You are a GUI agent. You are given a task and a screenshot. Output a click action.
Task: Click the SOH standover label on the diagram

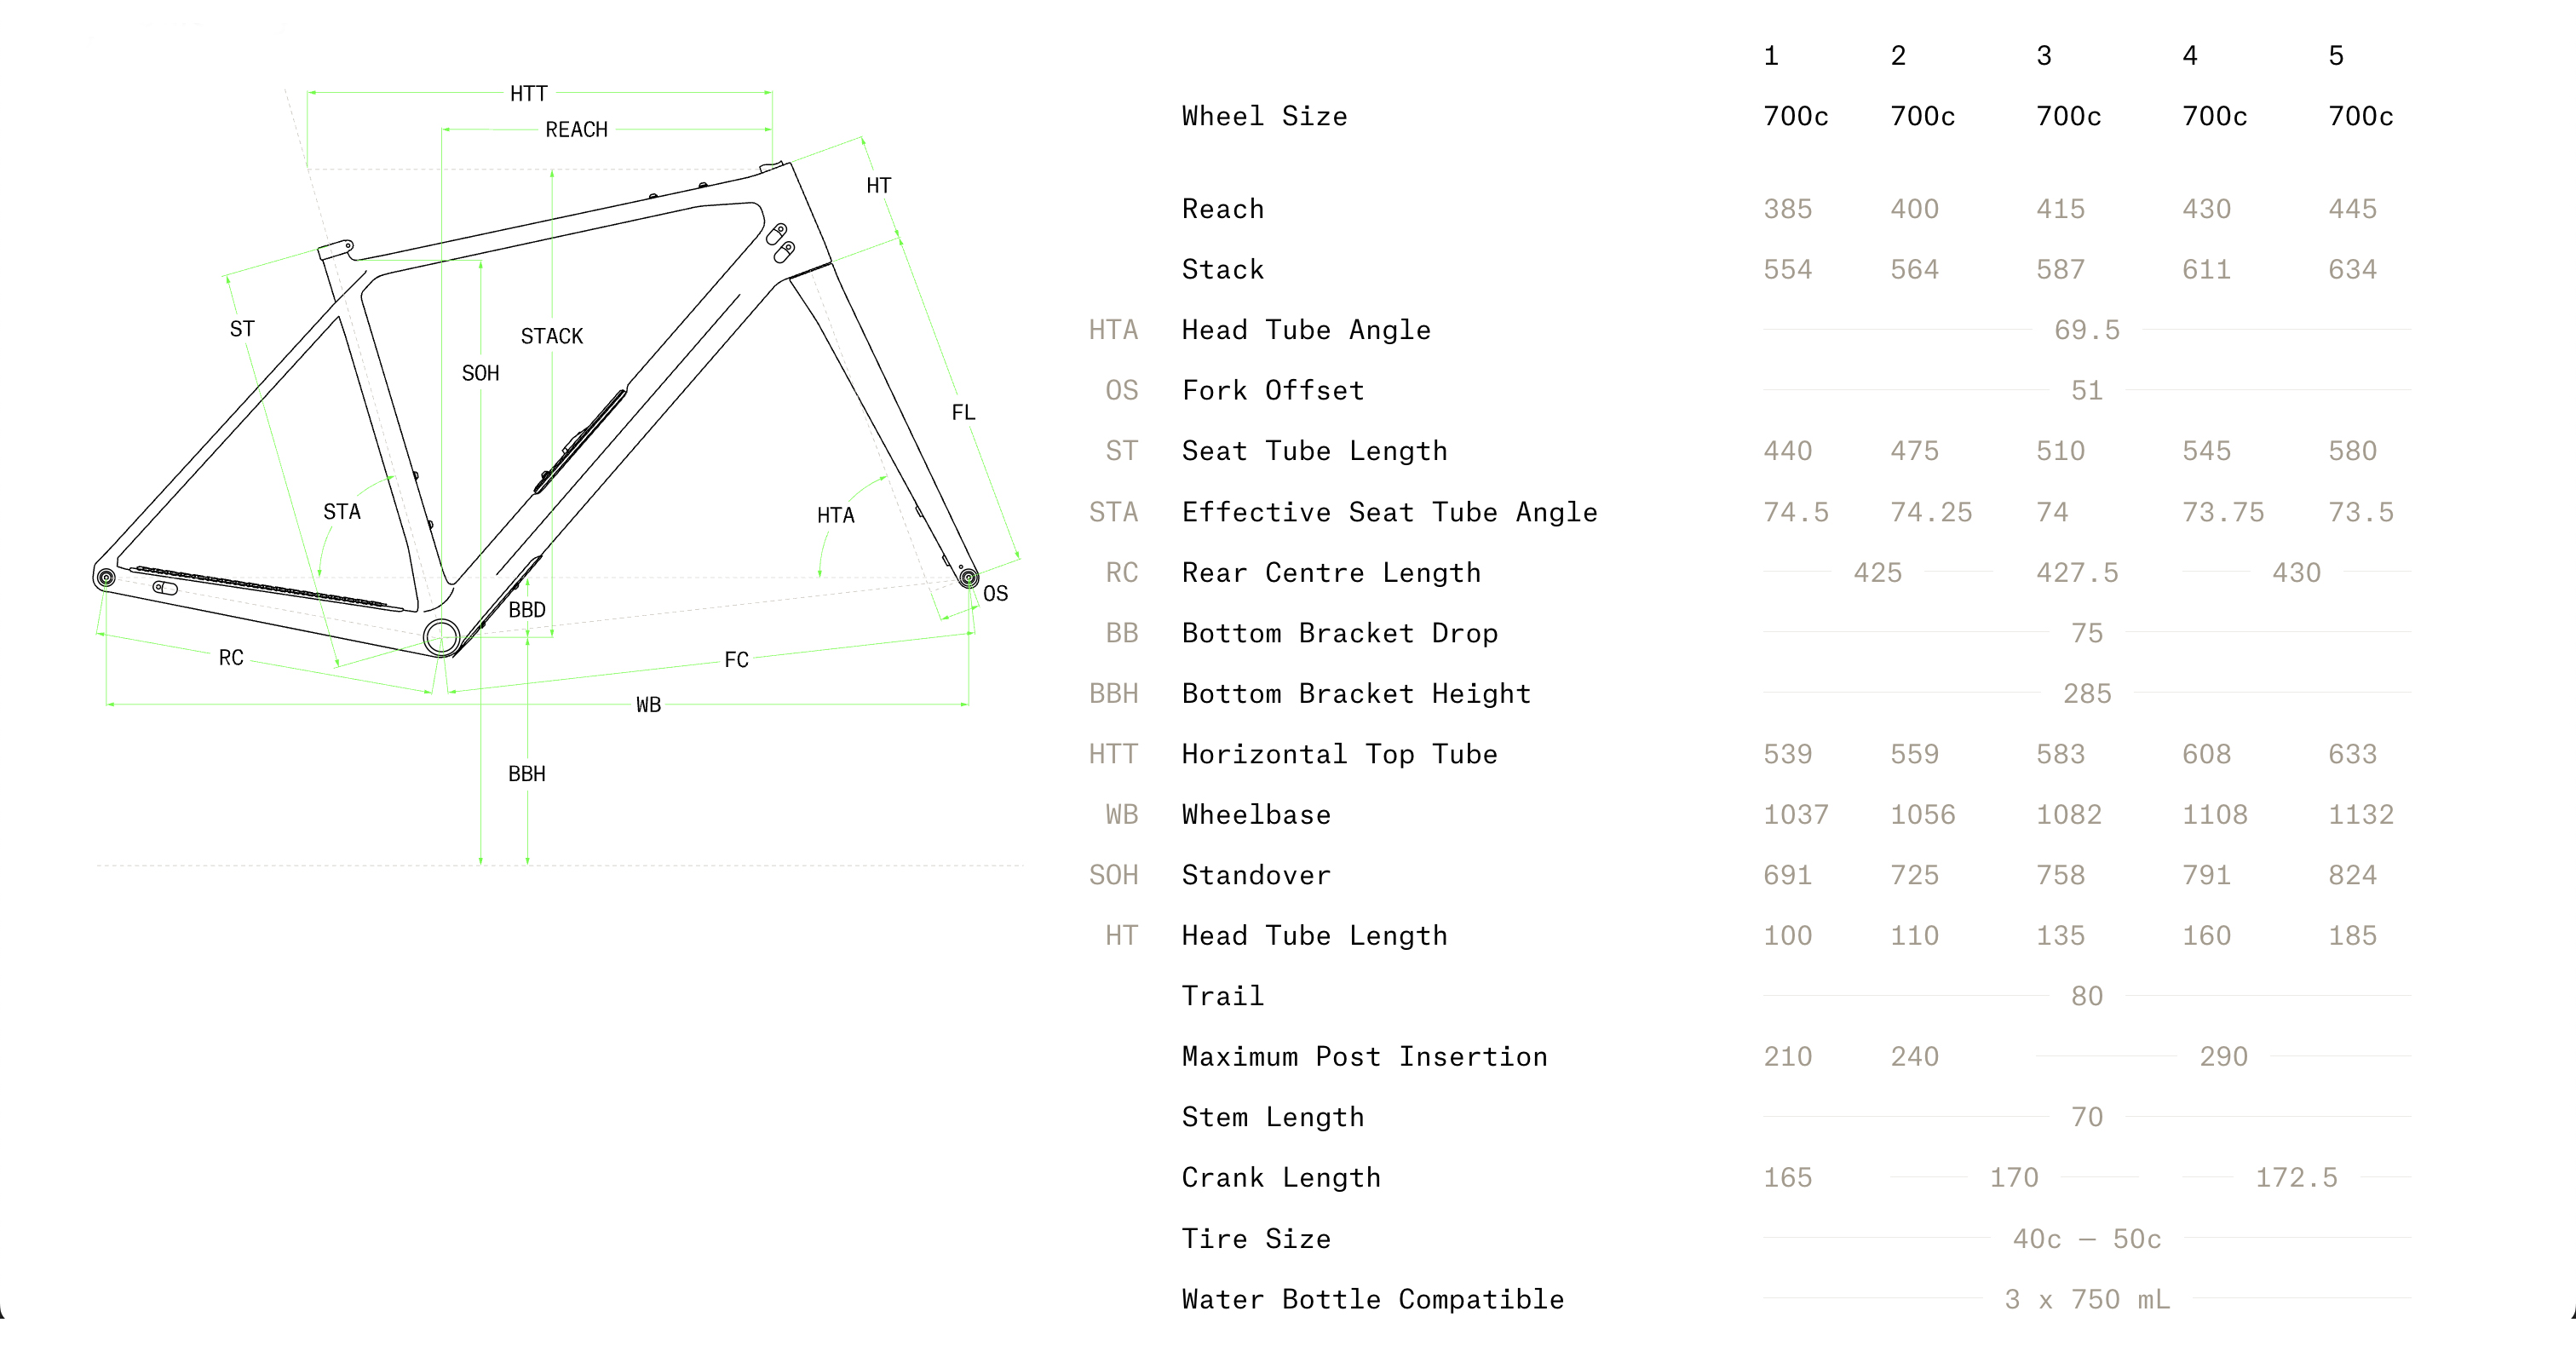pos(480,373)
